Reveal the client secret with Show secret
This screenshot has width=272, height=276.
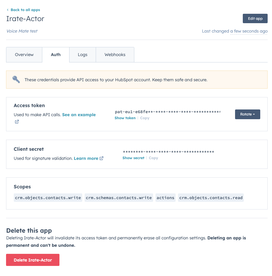(x=133, y=158)
